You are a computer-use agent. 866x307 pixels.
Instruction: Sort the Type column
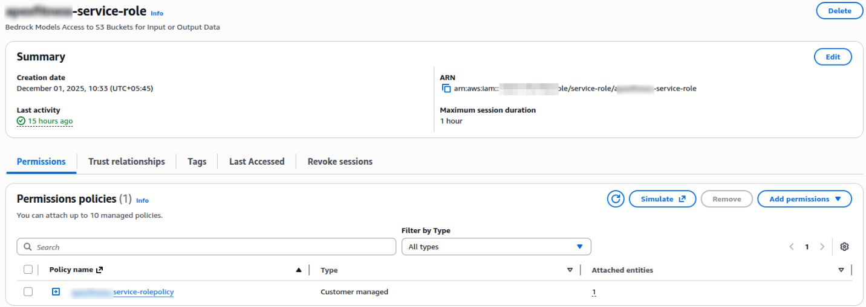coord(570,270)
